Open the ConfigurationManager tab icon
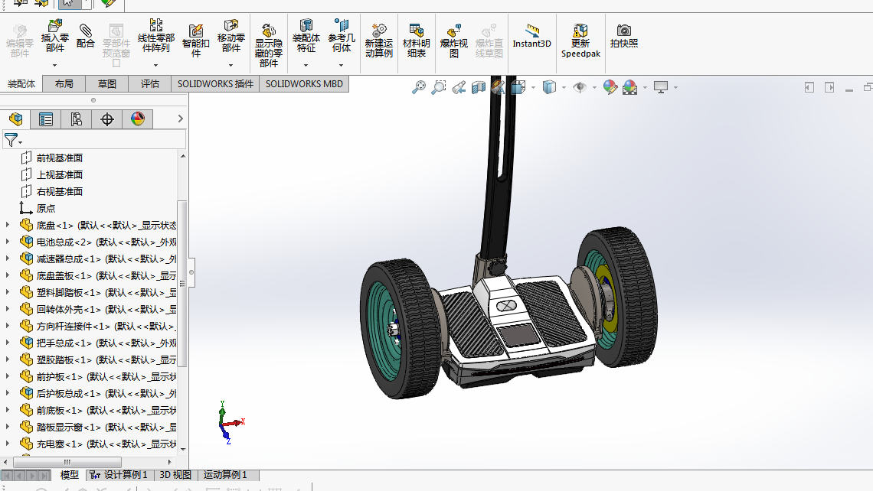This screenshot has height=491, width=873. 77,119
